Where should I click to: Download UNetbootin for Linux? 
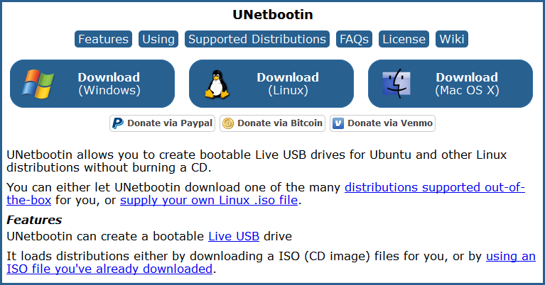point(271,84)
